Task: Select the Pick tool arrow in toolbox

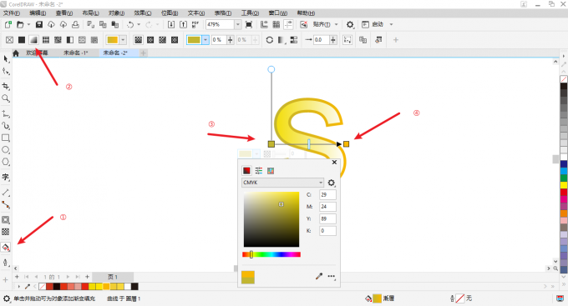Action: pyautogui.click(x=6, y=59)
